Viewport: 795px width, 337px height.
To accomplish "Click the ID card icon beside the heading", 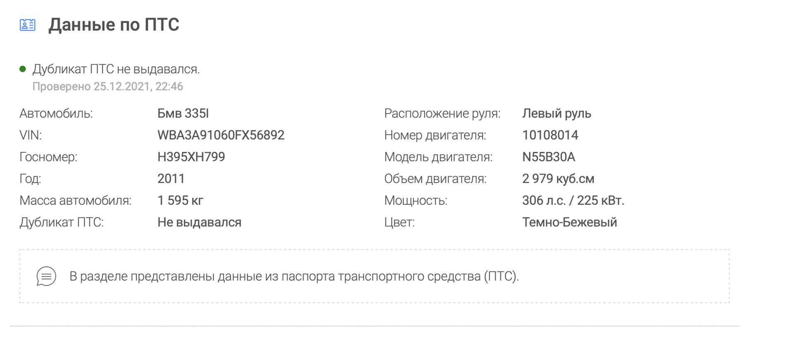I will 27,25.
